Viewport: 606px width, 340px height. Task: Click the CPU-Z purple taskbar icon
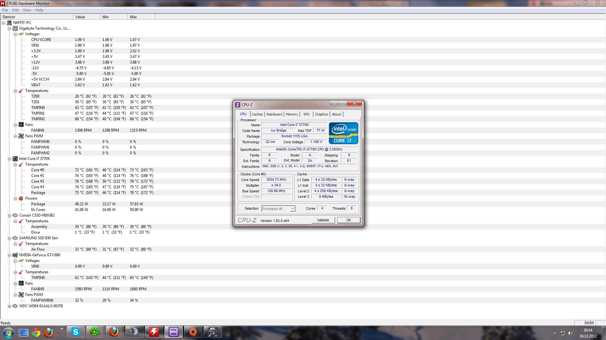click(x=174, y=332)
